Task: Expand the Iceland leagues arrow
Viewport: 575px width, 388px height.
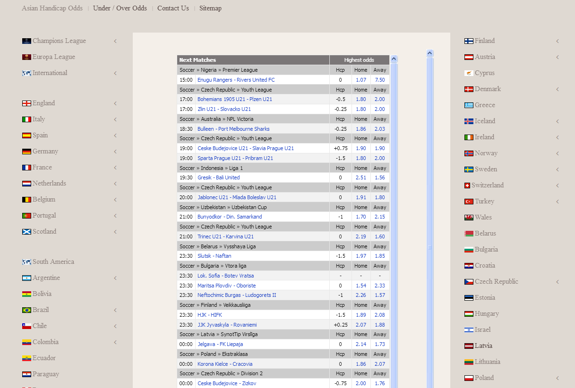Action: 558,121
